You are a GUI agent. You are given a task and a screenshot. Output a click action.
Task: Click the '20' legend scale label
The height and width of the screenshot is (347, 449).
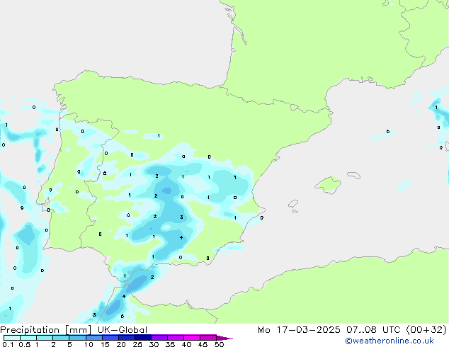121,344
